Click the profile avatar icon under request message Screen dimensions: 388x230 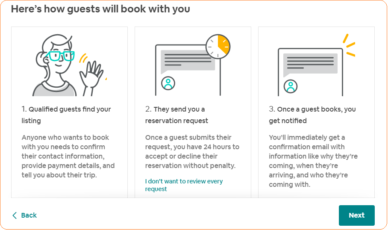click(168, 83)
